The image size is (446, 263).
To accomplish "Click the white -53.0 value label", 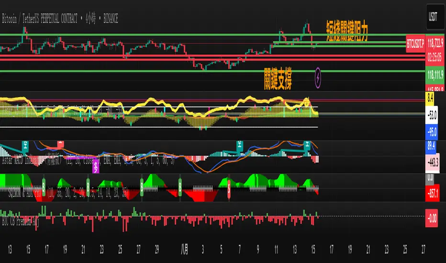I will (x=432, y=115).
